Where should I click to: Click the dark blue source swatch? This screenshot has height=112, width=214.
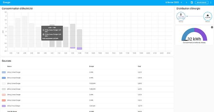tap(4, 78)
